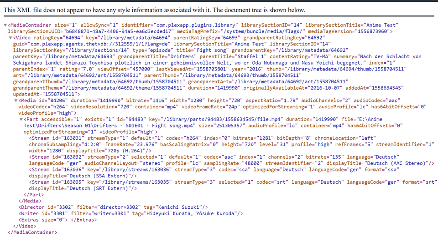Click the Part size "251305357" value

click(229, 126)
